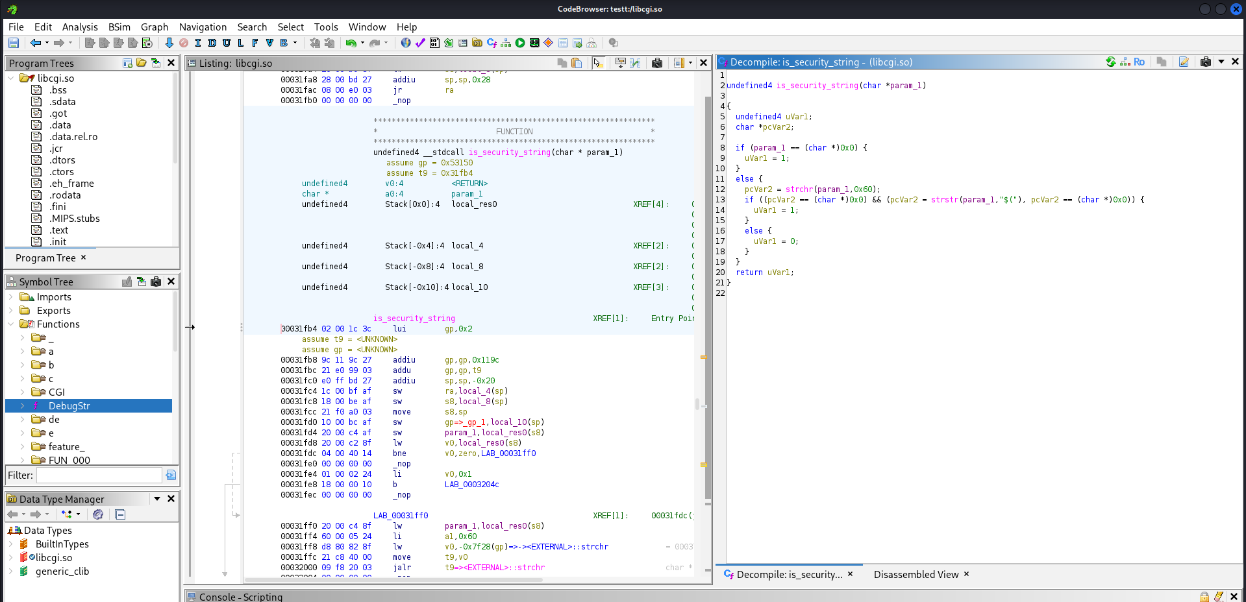Click the Symbol Tree filter options icon
Viewport: 1246px width, 602px height.
(171, 476)
